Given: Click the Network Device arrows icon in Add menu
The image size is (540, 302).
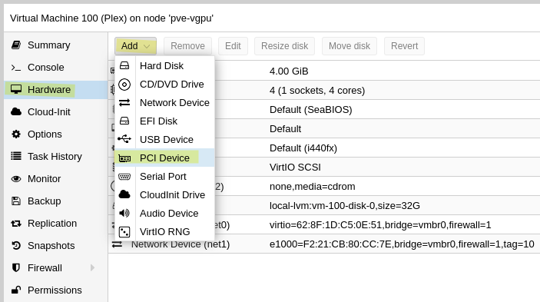Looking at the screenshot, I should 124,103.
